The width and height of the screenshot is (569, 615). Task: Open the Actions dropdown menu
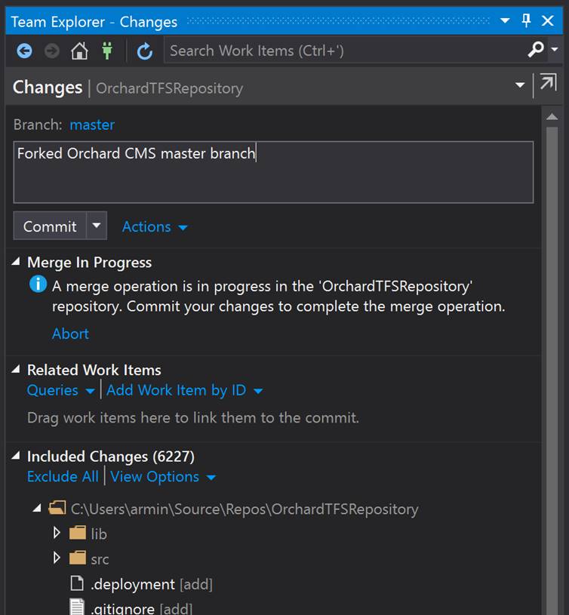click(155, 226)
